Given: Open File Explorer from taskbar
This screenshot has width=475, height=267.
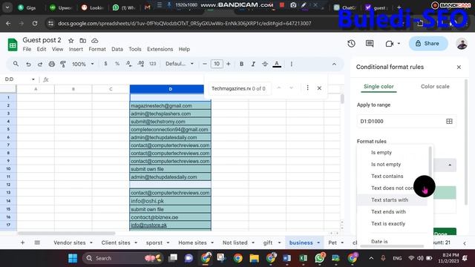Looking at the screenshot, I should click(x=254, y=258).
